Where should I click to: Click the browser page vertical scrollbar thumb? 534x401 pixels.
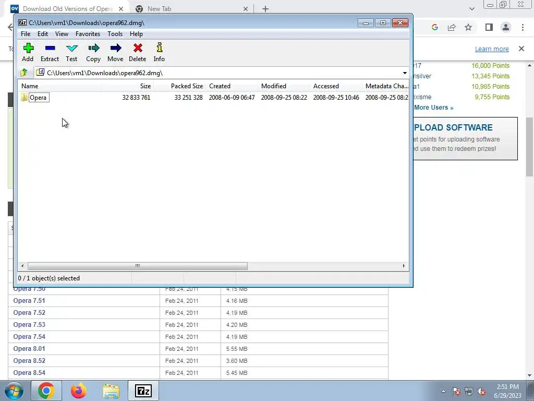pyautogui.click(x=530, y=147)
